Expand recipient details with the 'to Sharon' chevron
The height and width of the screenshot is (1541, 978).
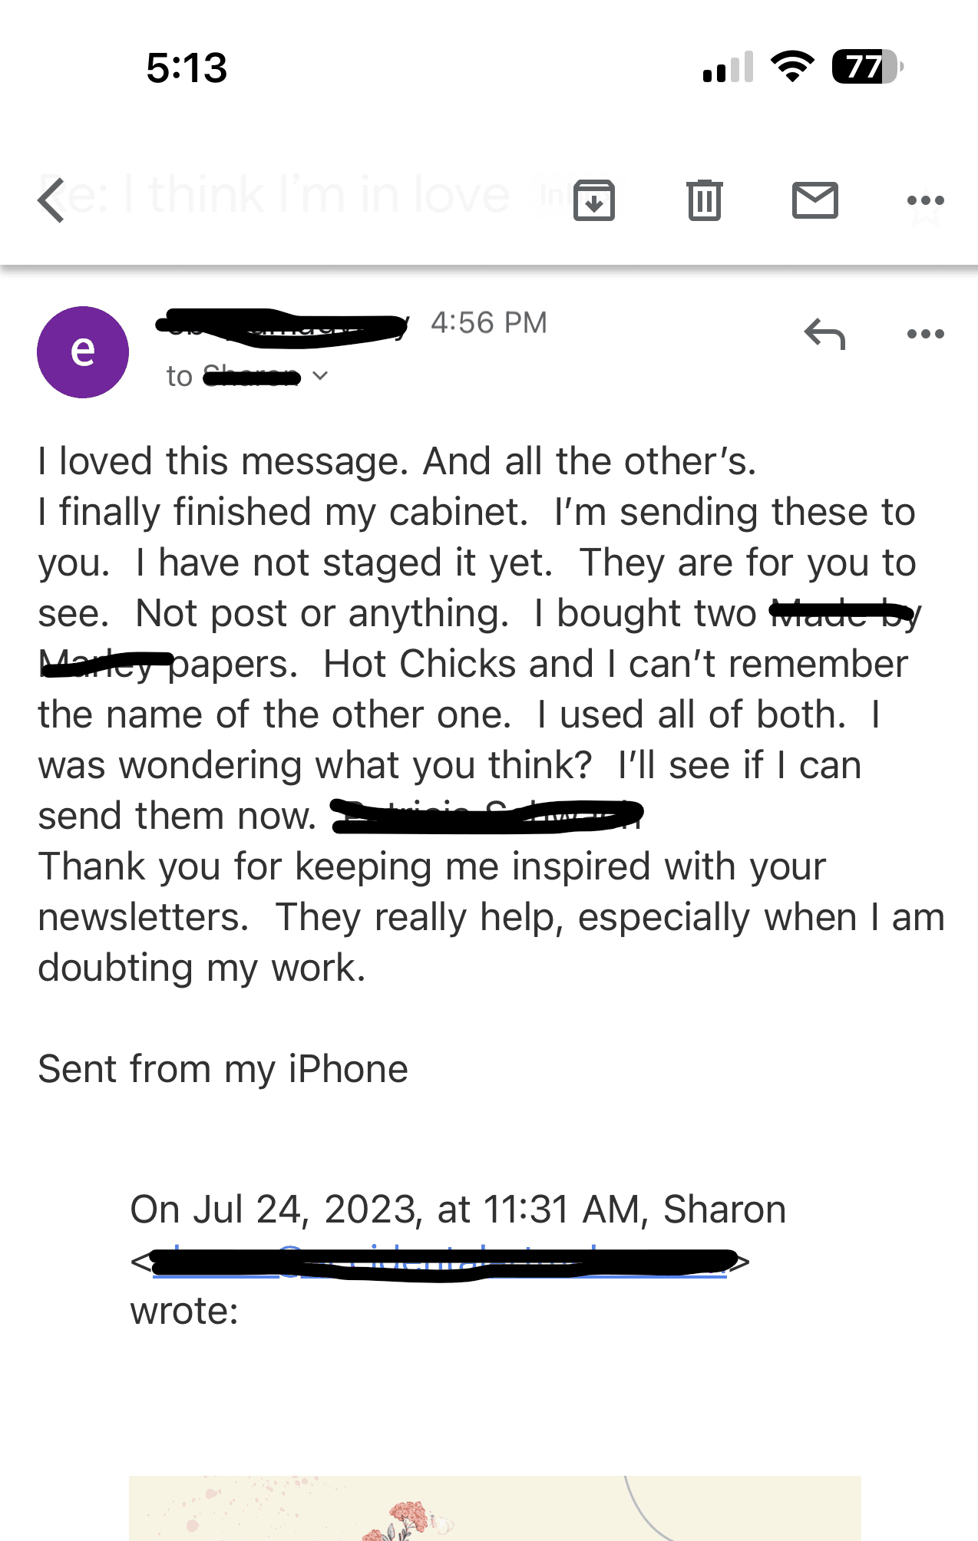click(320, 376)
